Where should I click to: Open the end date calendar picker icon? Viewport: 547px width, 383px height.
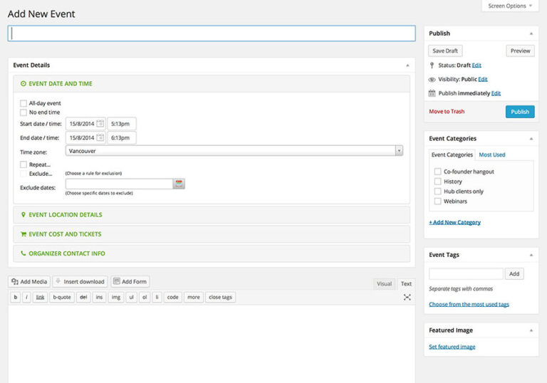coord(100,137)
